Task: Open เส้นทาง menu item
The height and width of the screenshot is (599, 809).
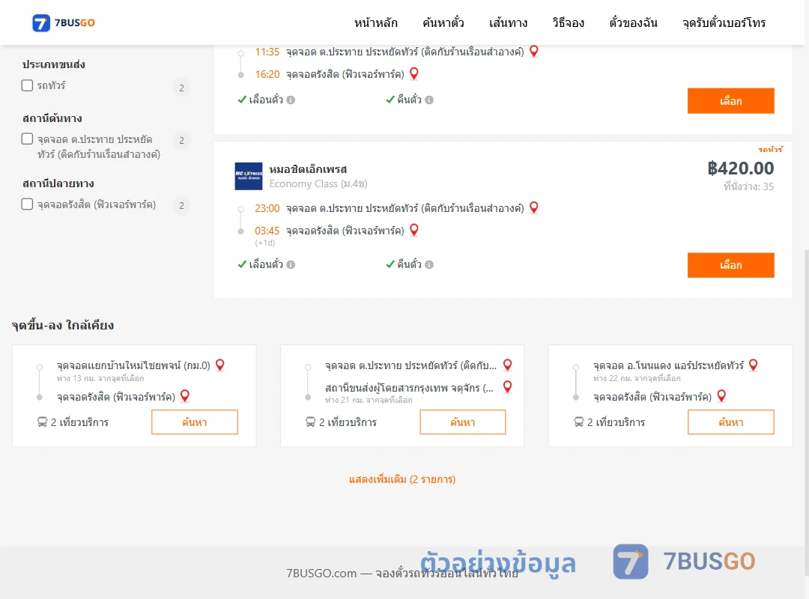Action: (508, 22)
